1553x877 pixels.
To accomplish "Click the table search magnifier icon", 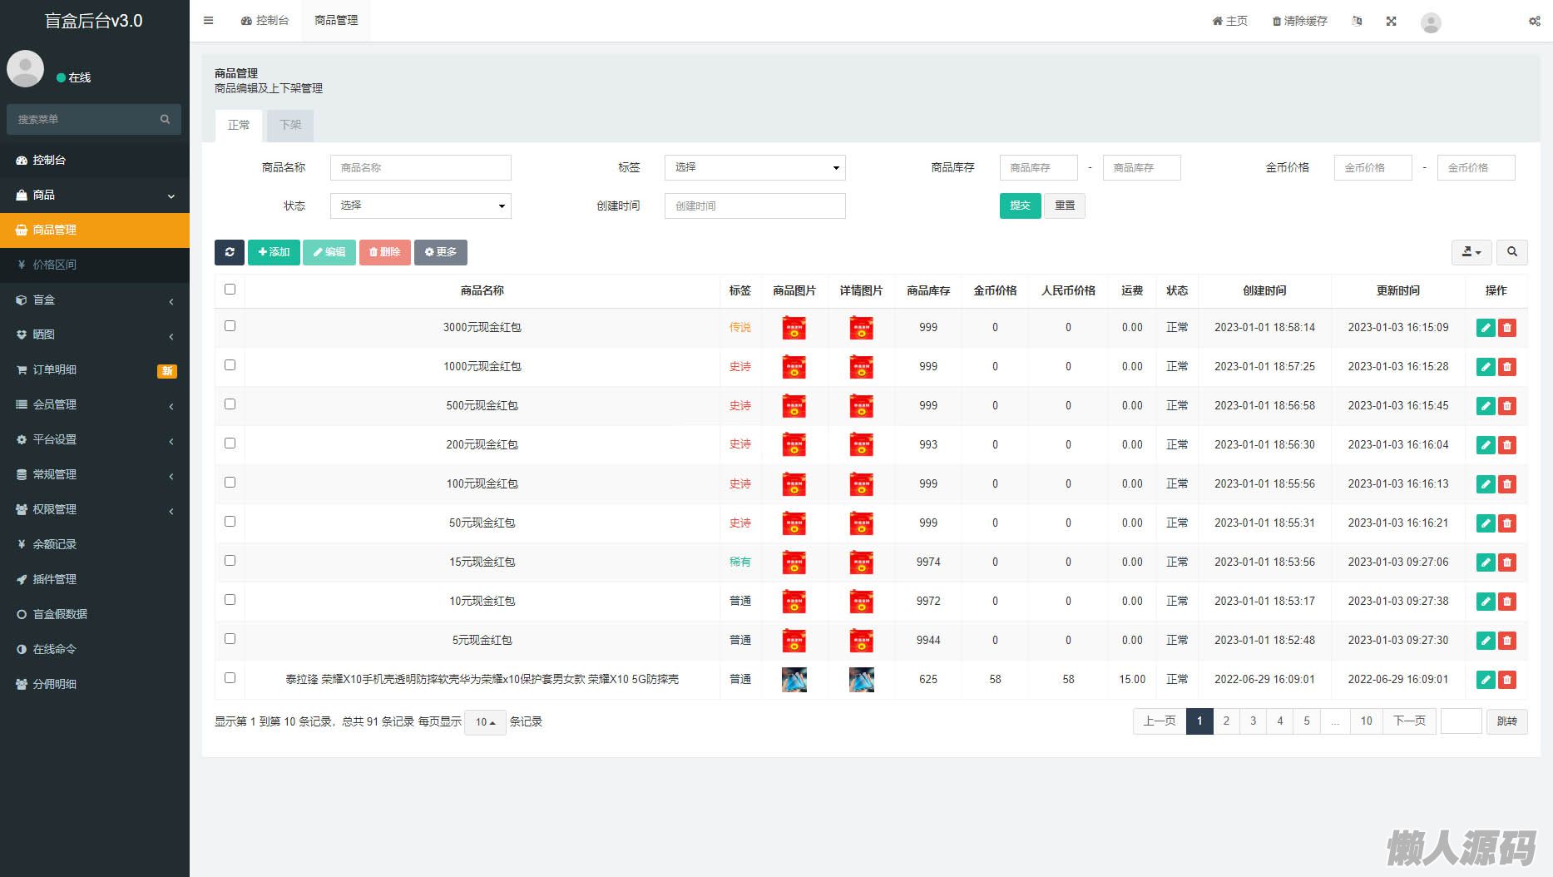I will (x=1511, y=252).
